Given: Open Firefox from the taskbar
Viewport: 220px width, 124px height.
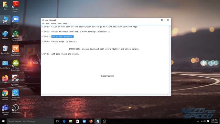Looking at the screenshot, I should point(91,121).
